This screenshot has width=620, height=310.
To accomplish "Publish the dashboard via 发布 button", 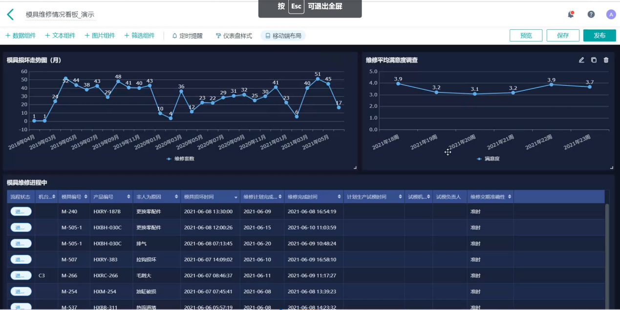I will pos(599,35).
